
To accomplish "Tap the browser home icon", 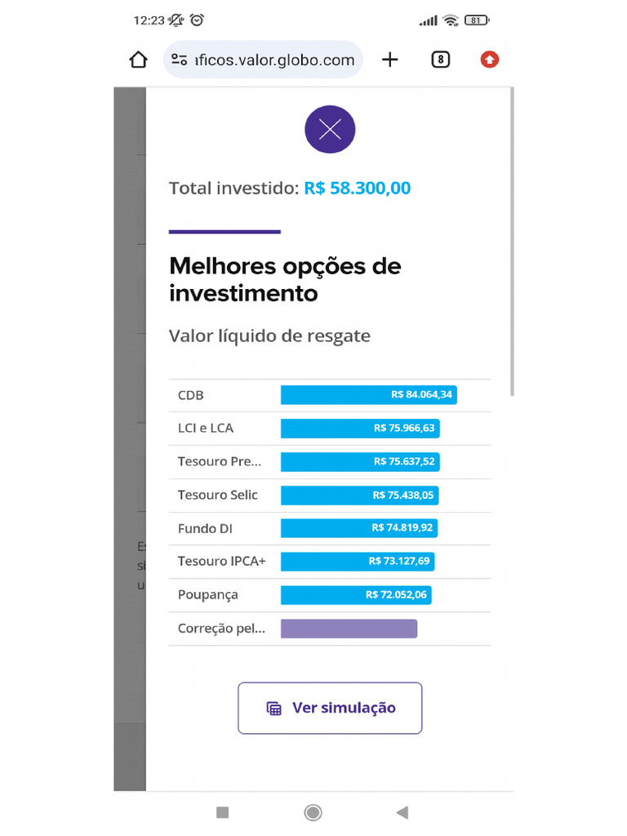I will coord(138,60).
